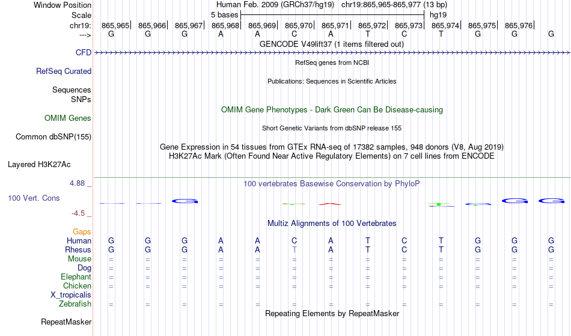Click the 100 Vert. Cons label
This screenshot has height=336, width=571.
[x=34, y=198]
